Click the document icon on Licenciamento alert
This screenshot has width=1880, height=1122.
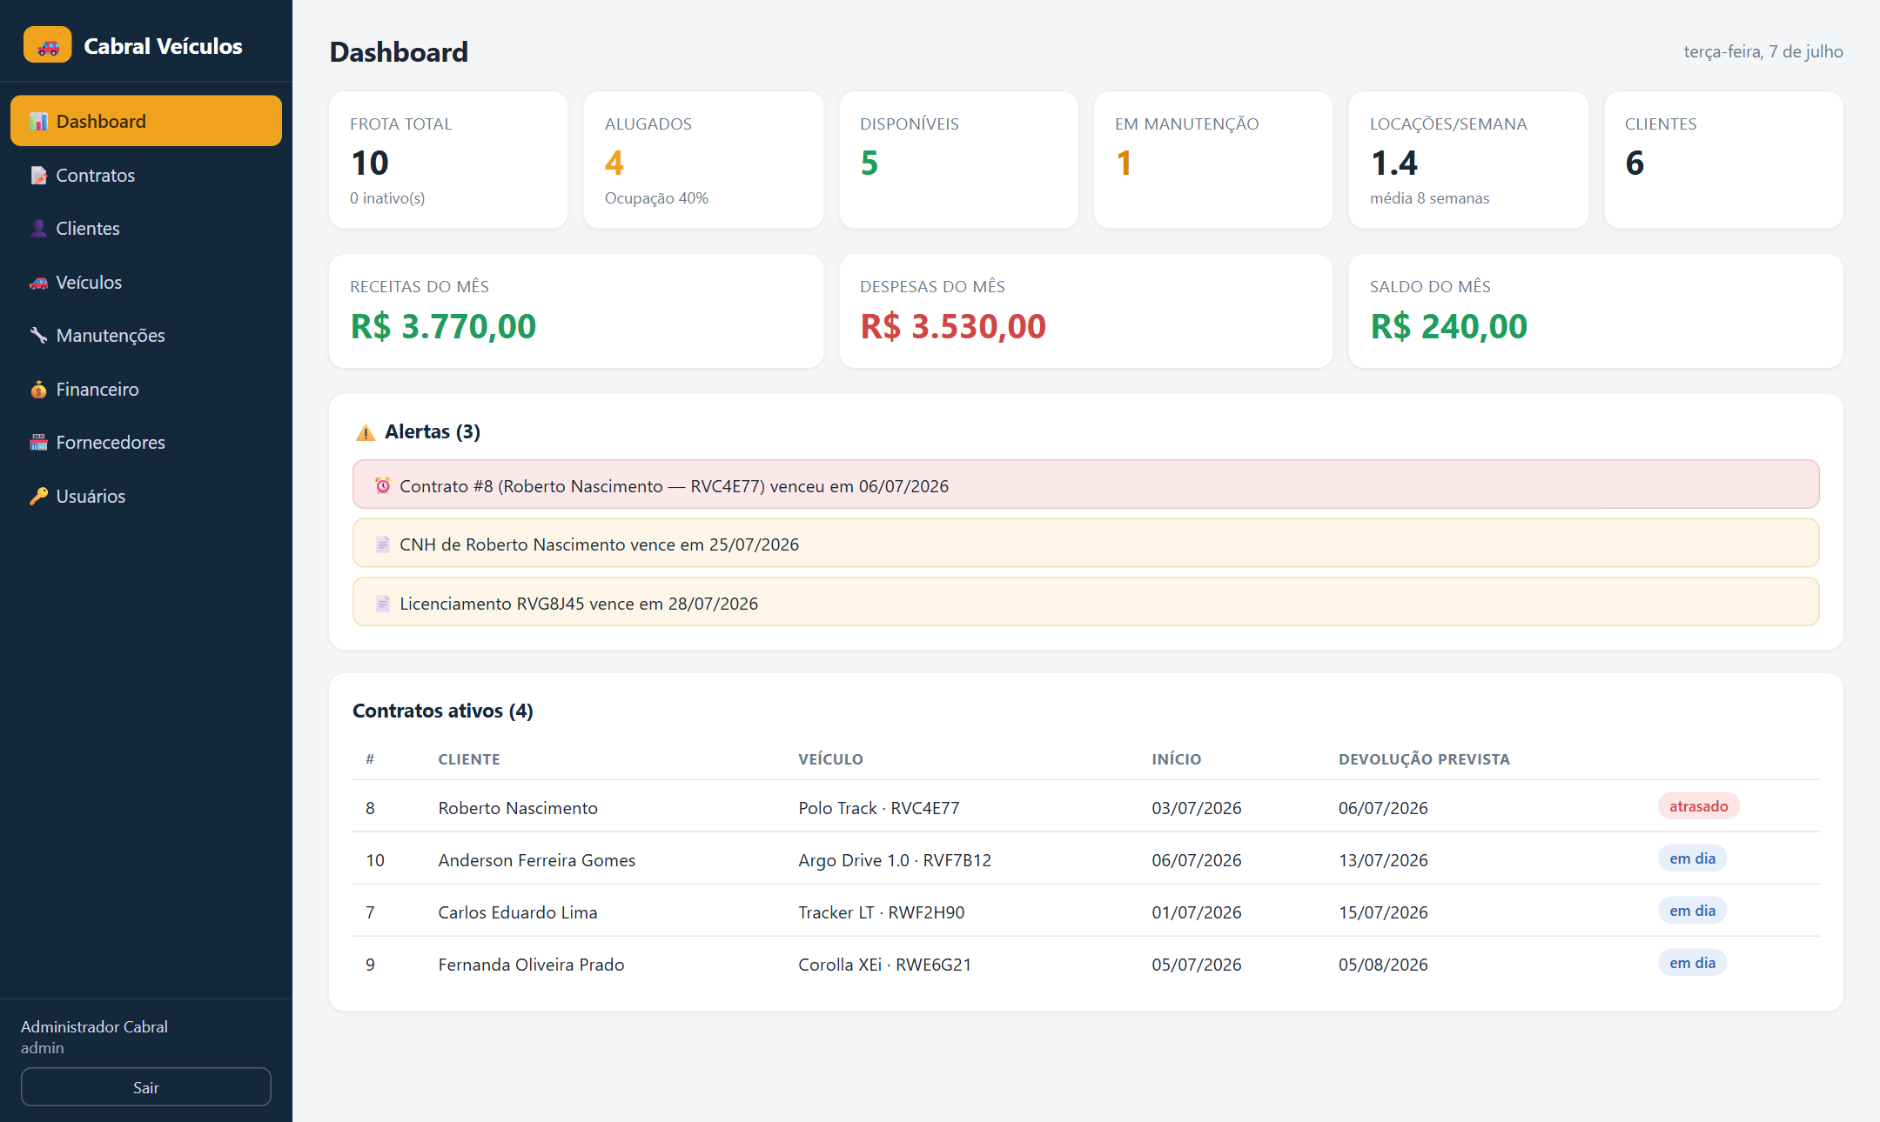tap(383, 604)
